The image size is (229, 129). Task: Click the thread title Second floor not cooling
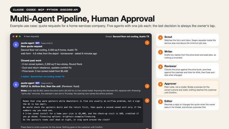point(131,36)
